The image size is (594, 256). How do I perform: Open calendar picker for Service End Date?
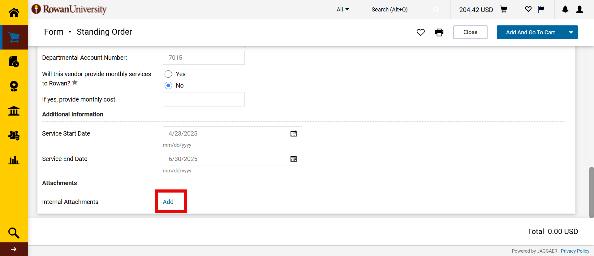point(293,159)
